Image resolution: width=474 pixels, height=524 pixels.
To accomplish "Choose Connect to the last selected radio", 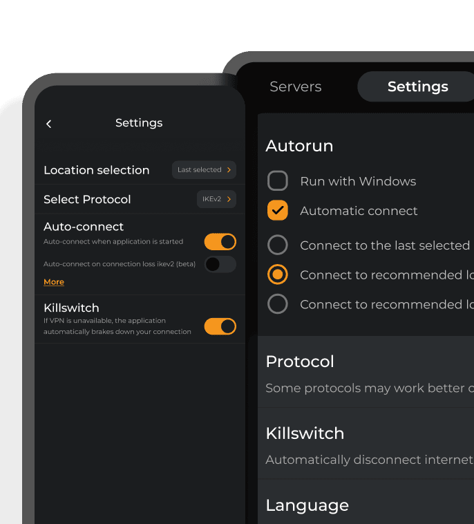I will [x=278, y=245].
